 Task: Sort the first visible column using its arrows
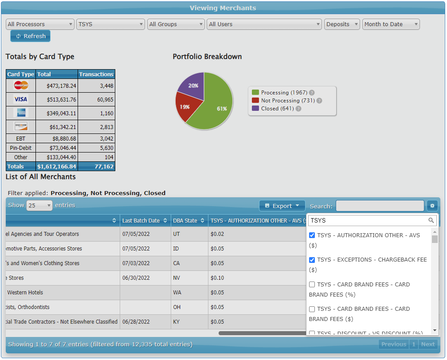click(x=114, y=221)
